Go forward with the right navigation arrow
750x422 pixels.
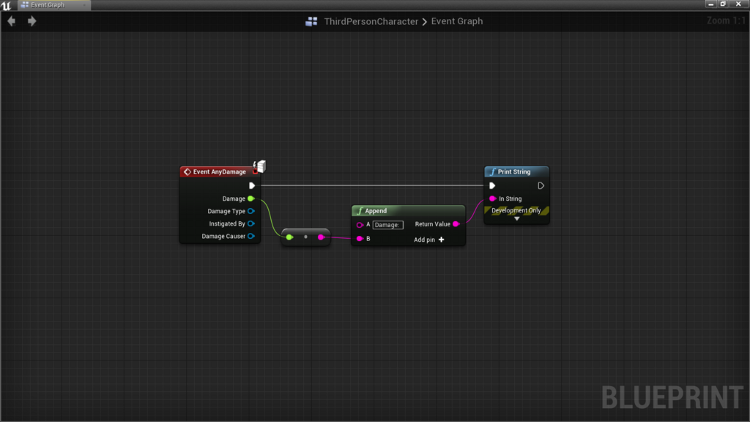click(31, 21)
